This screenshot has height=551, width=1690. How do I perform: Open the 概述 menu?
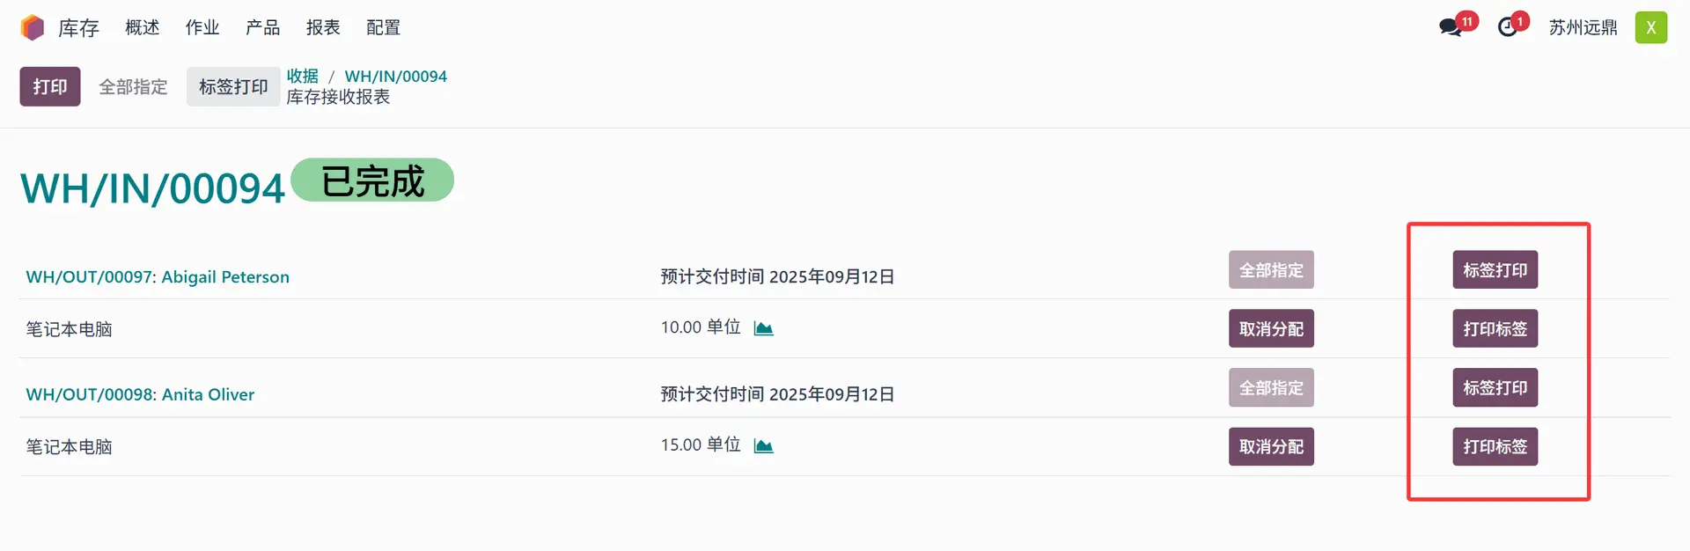click(142, 28)
